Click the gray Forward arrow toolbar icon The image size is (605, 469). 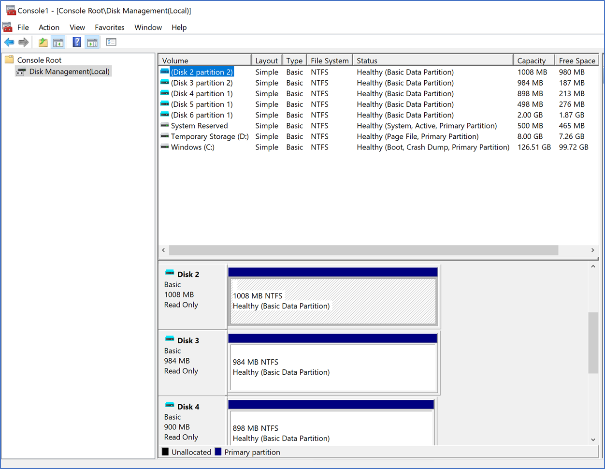(24, 43)
